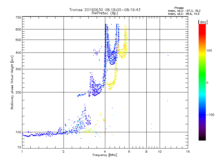221x165 pixels.
Task: Click the 'Phases' heading text
Action: (179, 8)
